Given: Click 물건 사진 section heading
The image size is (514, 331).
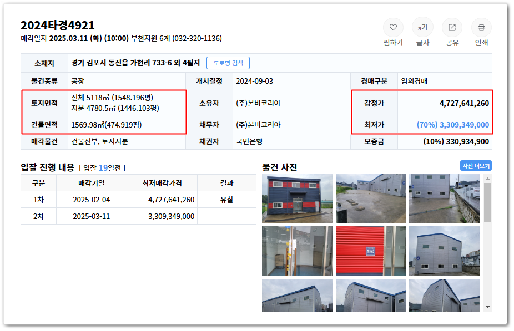Looking at the screenshot, I should click(x=280, y=167).
